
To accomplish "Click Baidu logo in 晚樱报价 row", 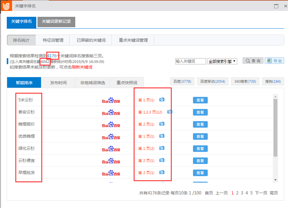I will [x=111, y=124].
